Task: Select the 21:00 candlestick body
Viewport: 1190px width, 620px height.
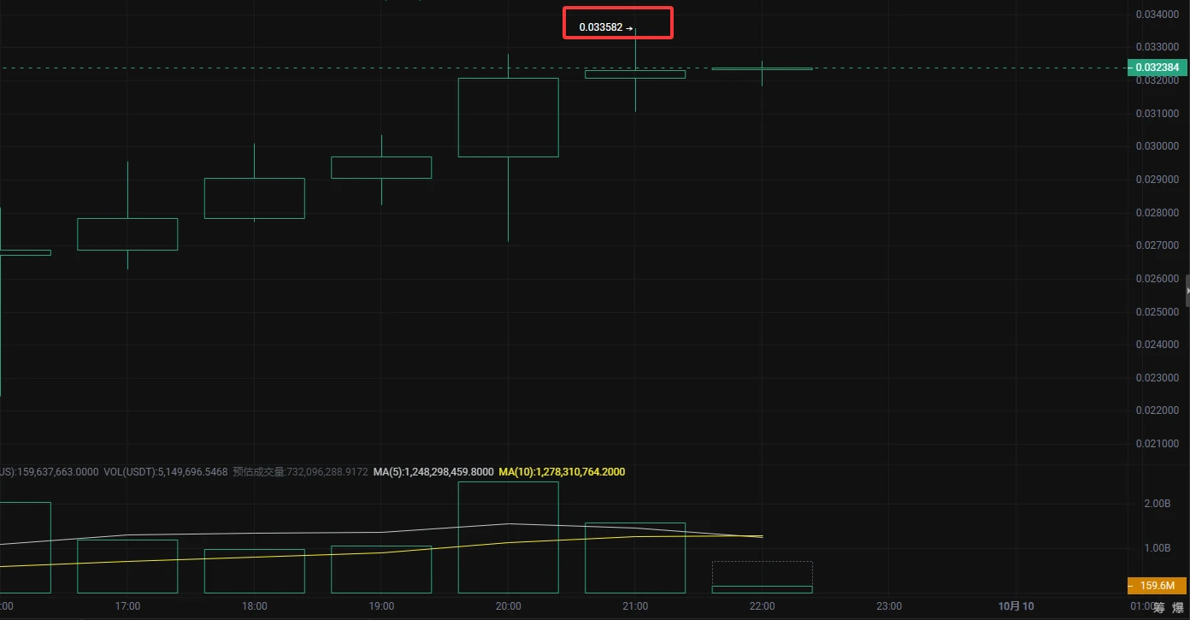Action: [635, 74]
